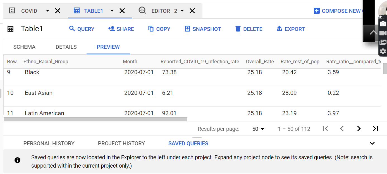Screen dimensions: 387x174
Task: Go to the next results page
Action: (x=359, y=129)
